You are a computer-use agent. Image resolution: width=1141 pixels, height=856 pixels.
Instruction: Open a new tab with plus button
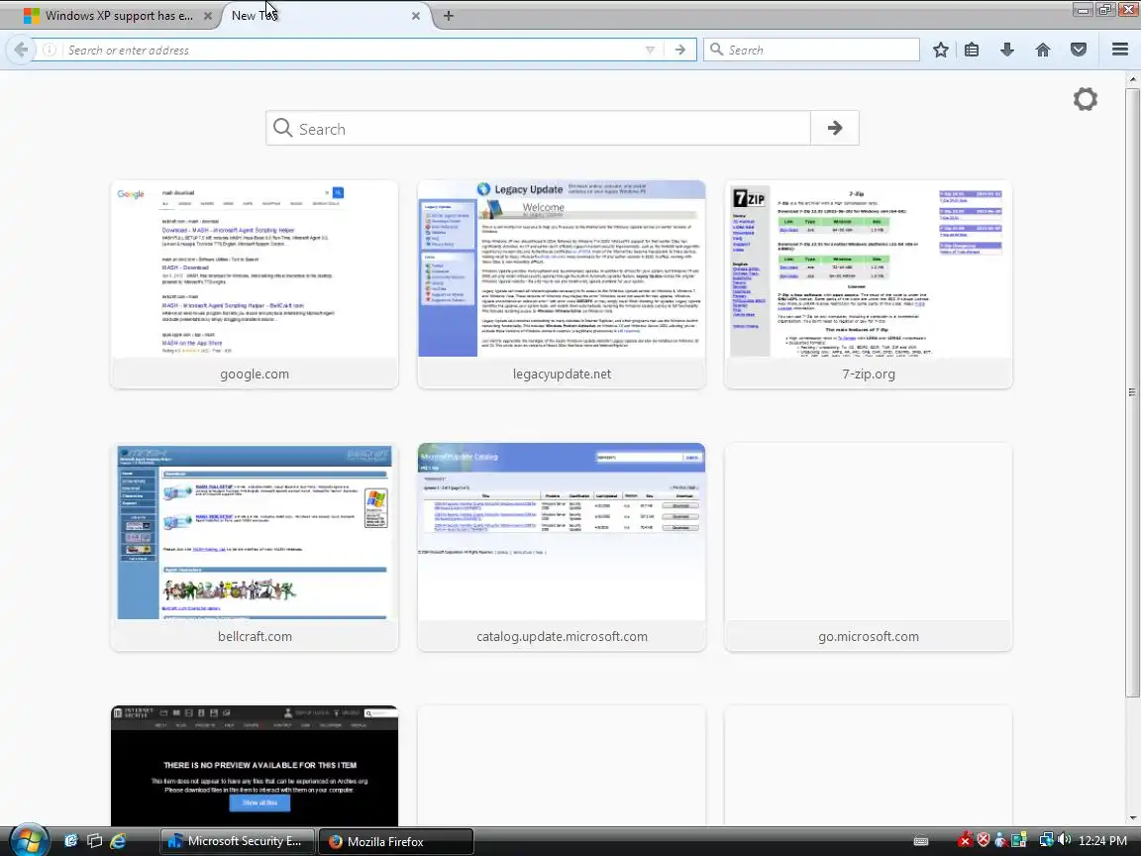[449, 15]
